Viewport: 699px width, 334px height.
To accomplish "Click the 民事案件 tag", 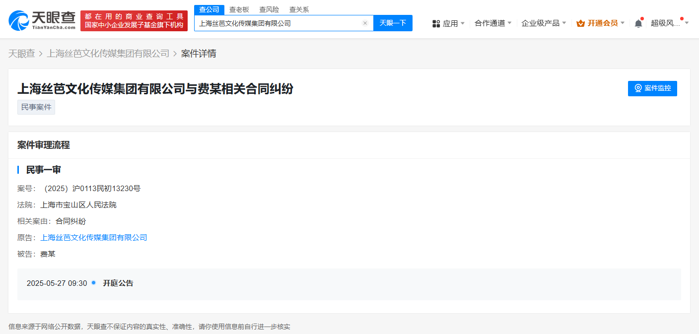I will click(36, 107).
